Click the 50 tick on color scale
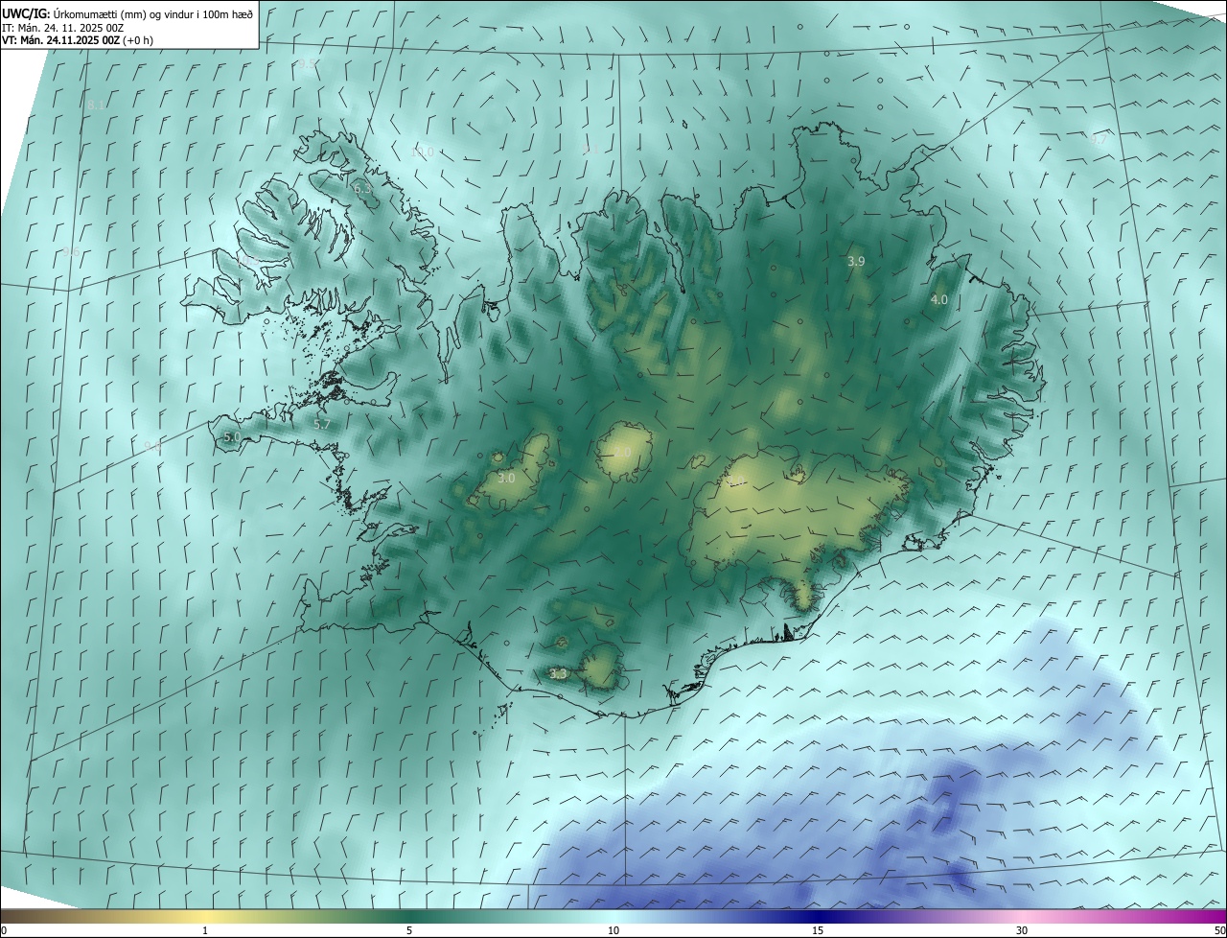Image resolution: width=1227 pixels, height=938 pixels. click(1219, 931)
